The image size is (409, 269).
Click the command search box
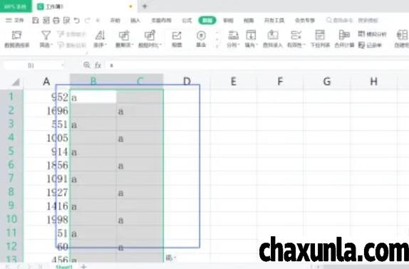[352, 20]
